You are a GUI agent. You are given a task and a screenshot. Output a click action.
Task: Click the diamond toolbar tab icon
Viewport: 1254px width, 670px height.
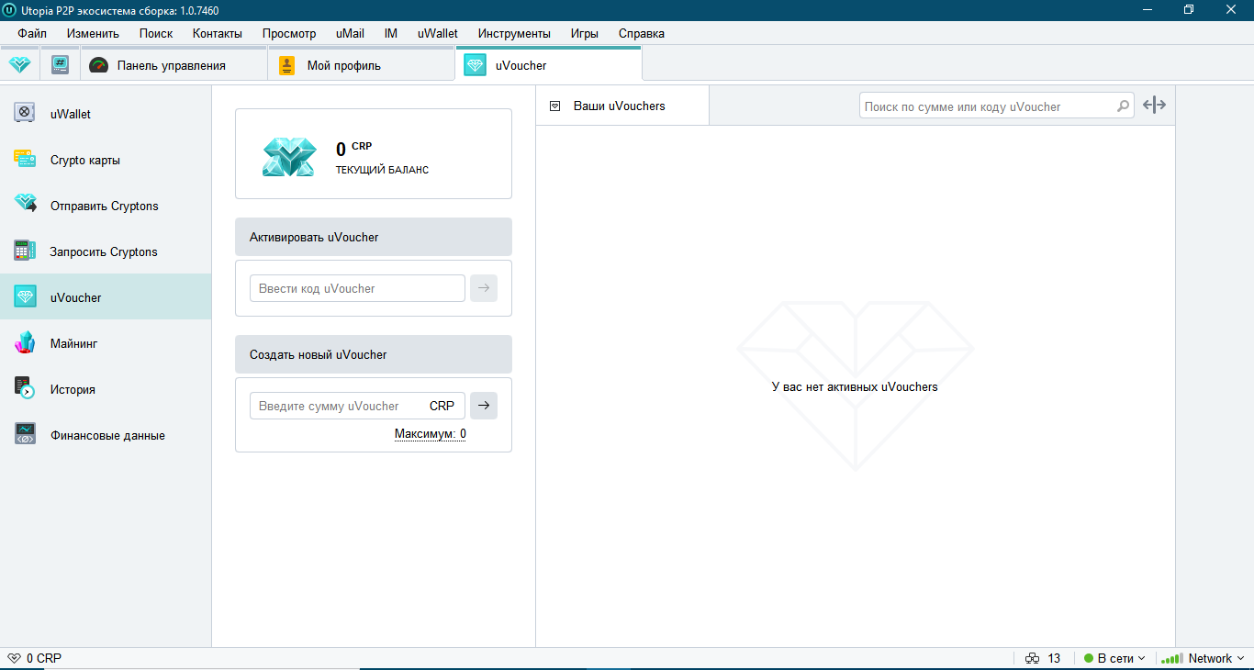[19, 65]
